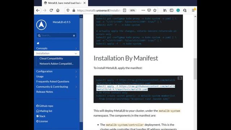
Task: Open tracking protection shield icon
Action: (68, 10)
